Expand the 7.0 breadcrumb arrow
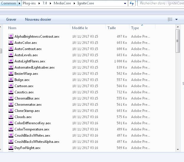This screenshot has width=184, height=162. click(x=51, y=3)
